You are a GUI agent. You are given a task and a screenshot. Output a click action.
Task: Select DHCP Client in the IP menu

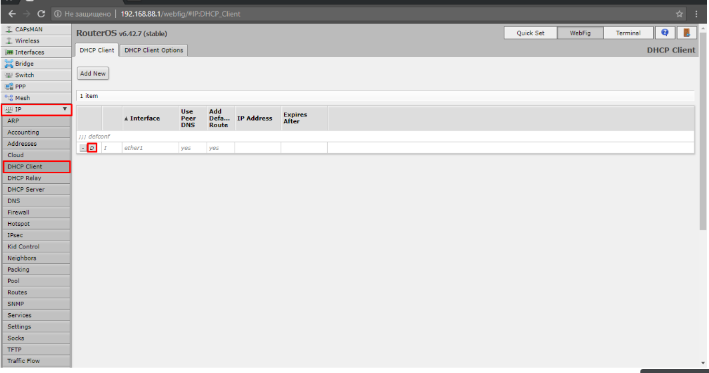coord(36,167)
